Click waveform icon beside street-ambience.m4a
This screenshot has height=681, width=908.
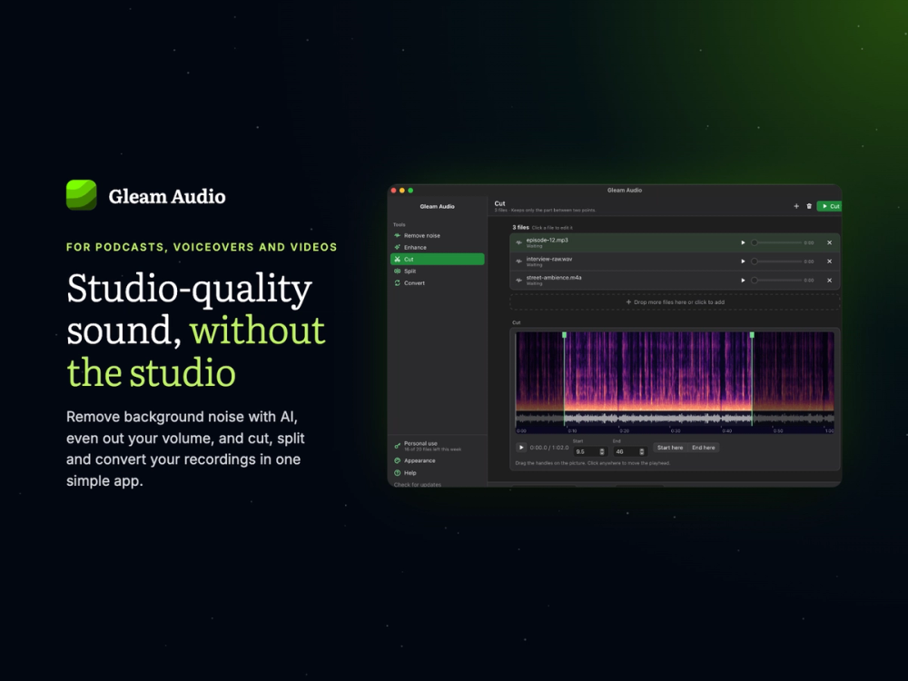pos(518,281)
